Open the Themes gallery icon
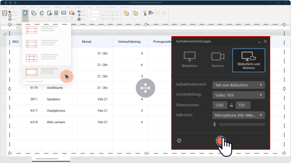Viewport: 291px width, 163px height. (x=5, y=13)
